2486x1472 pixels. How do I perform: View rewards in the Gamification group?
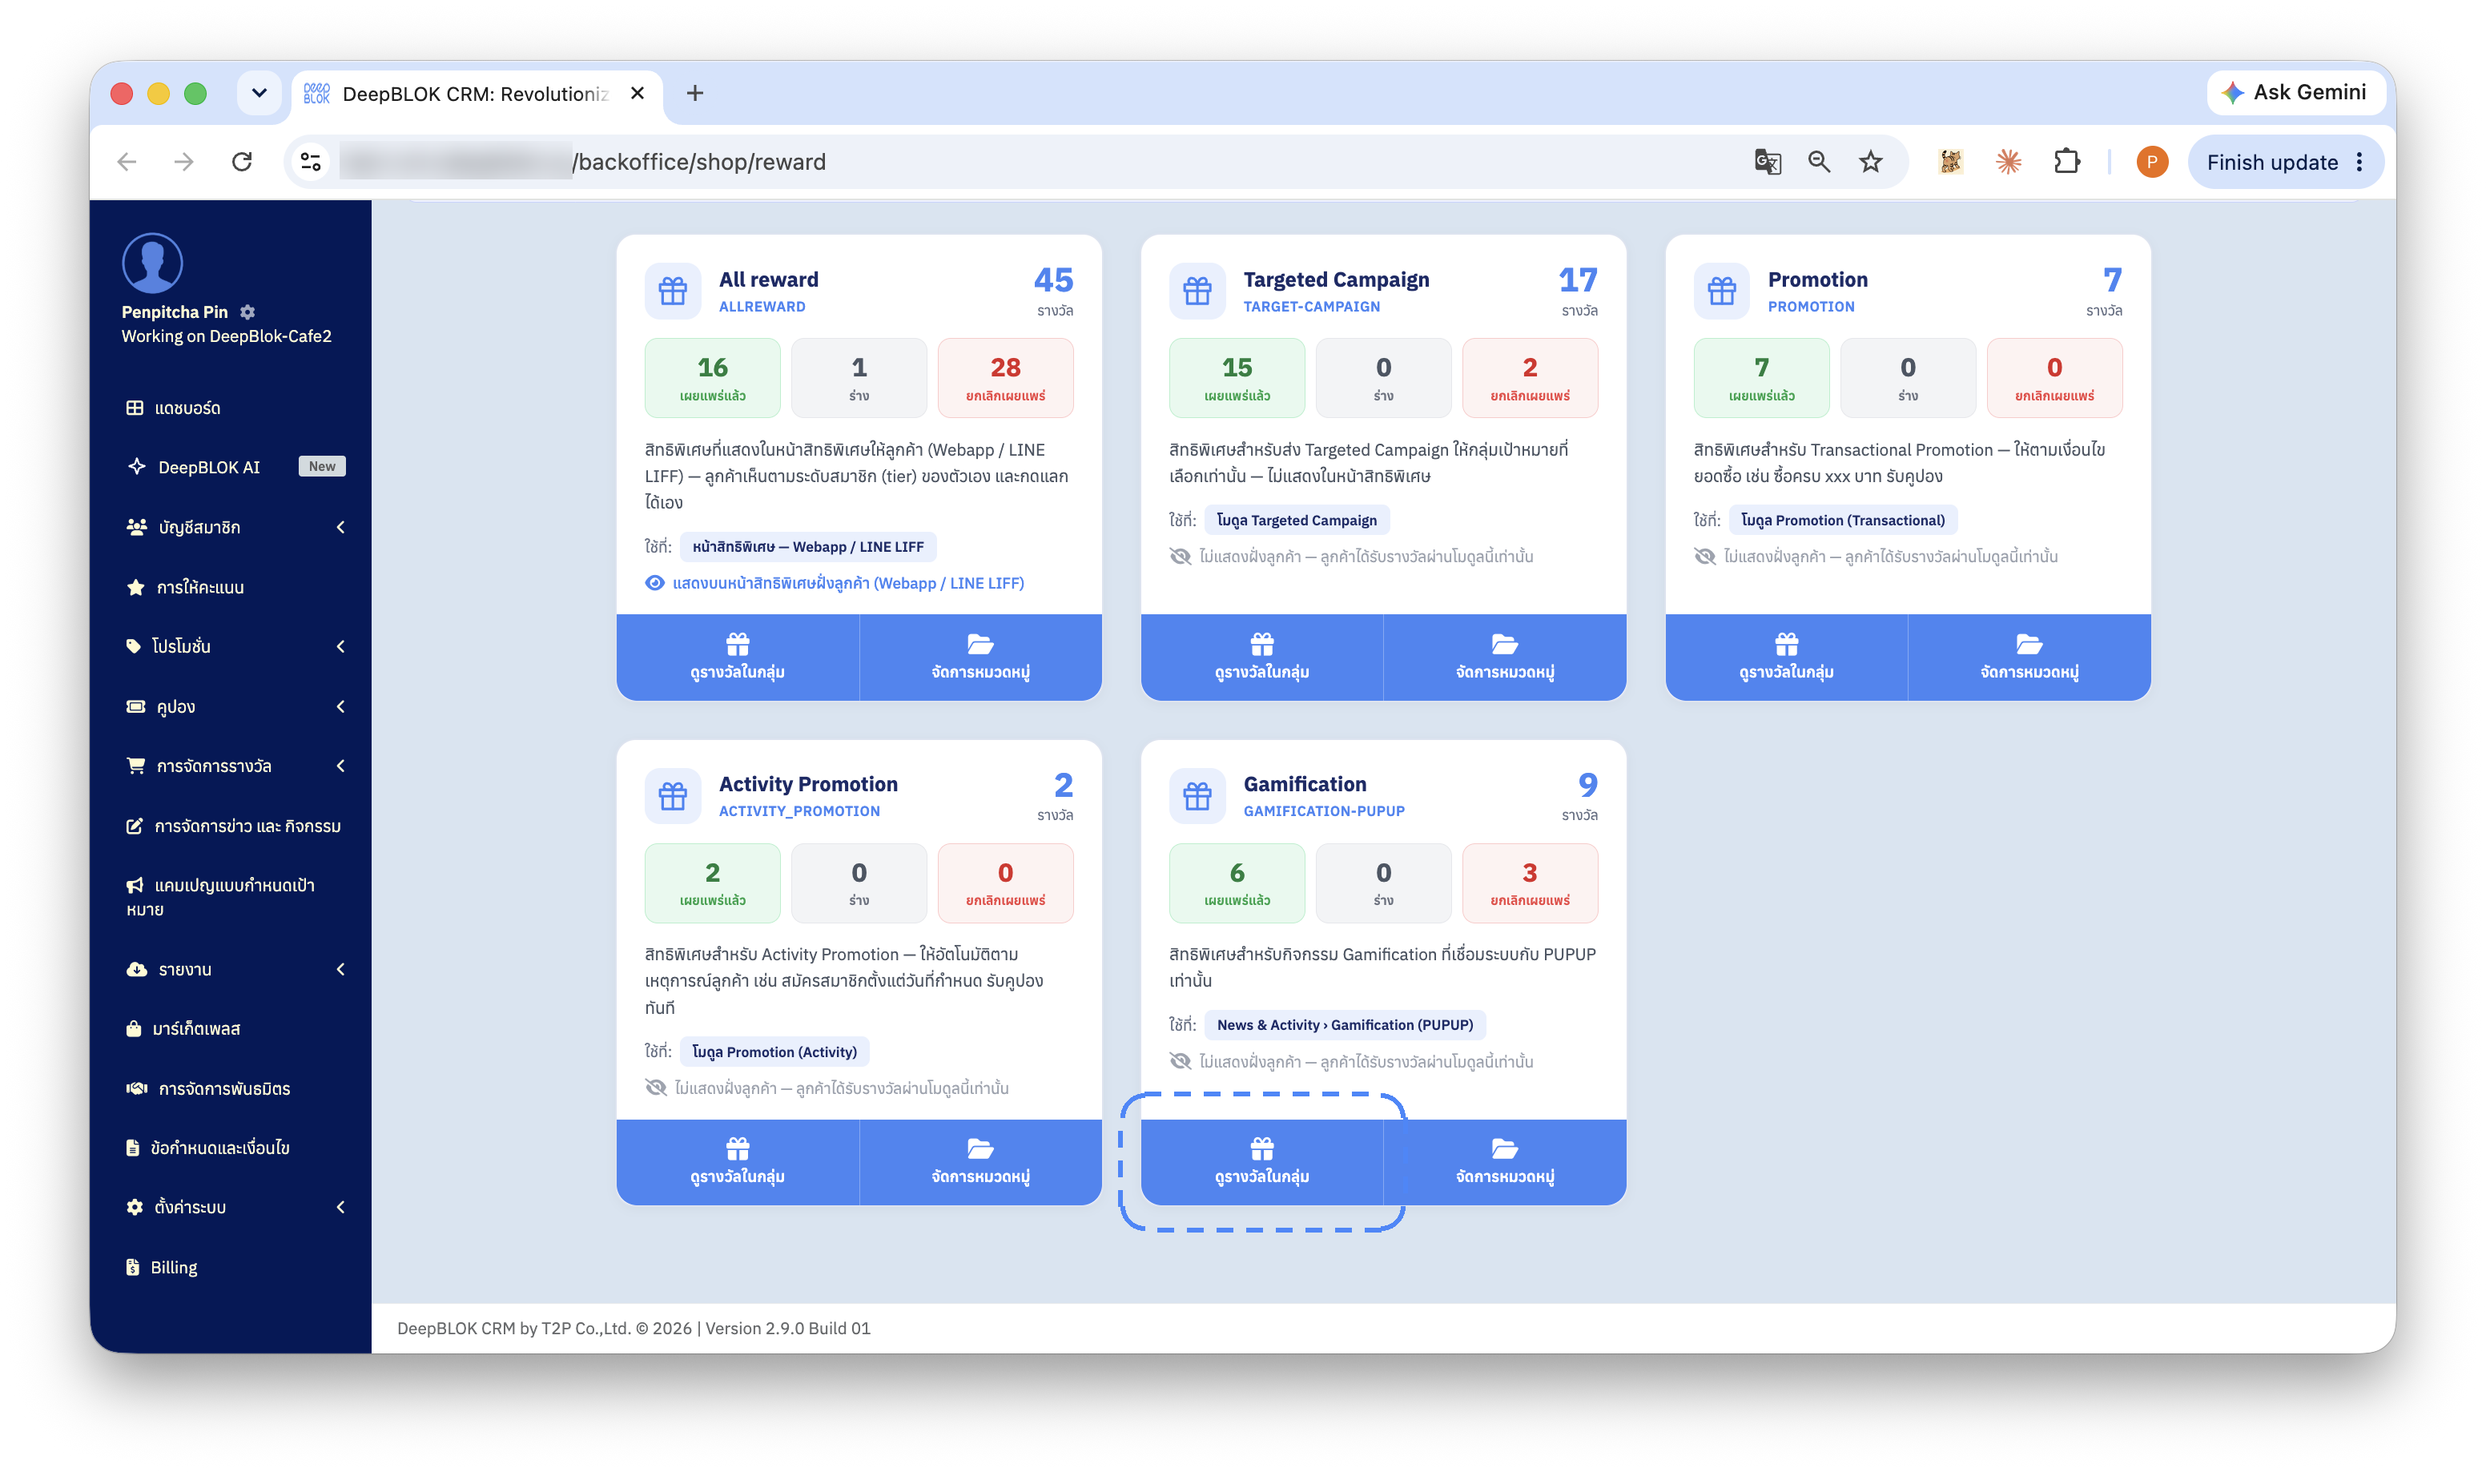(x=1261, y=1161)
